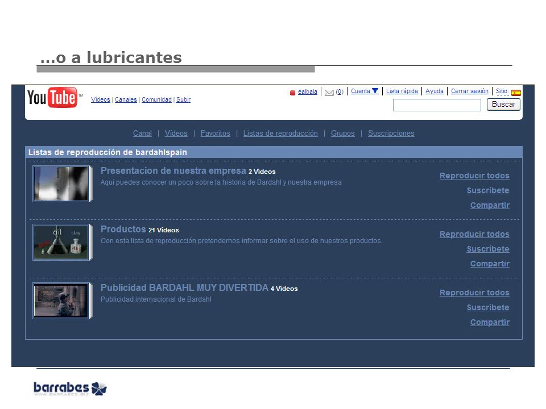Click Reproducir todos for Publicidad BARDAHL playlist
The width and height of the screenshot is (546, 409).
pos(474,293)
